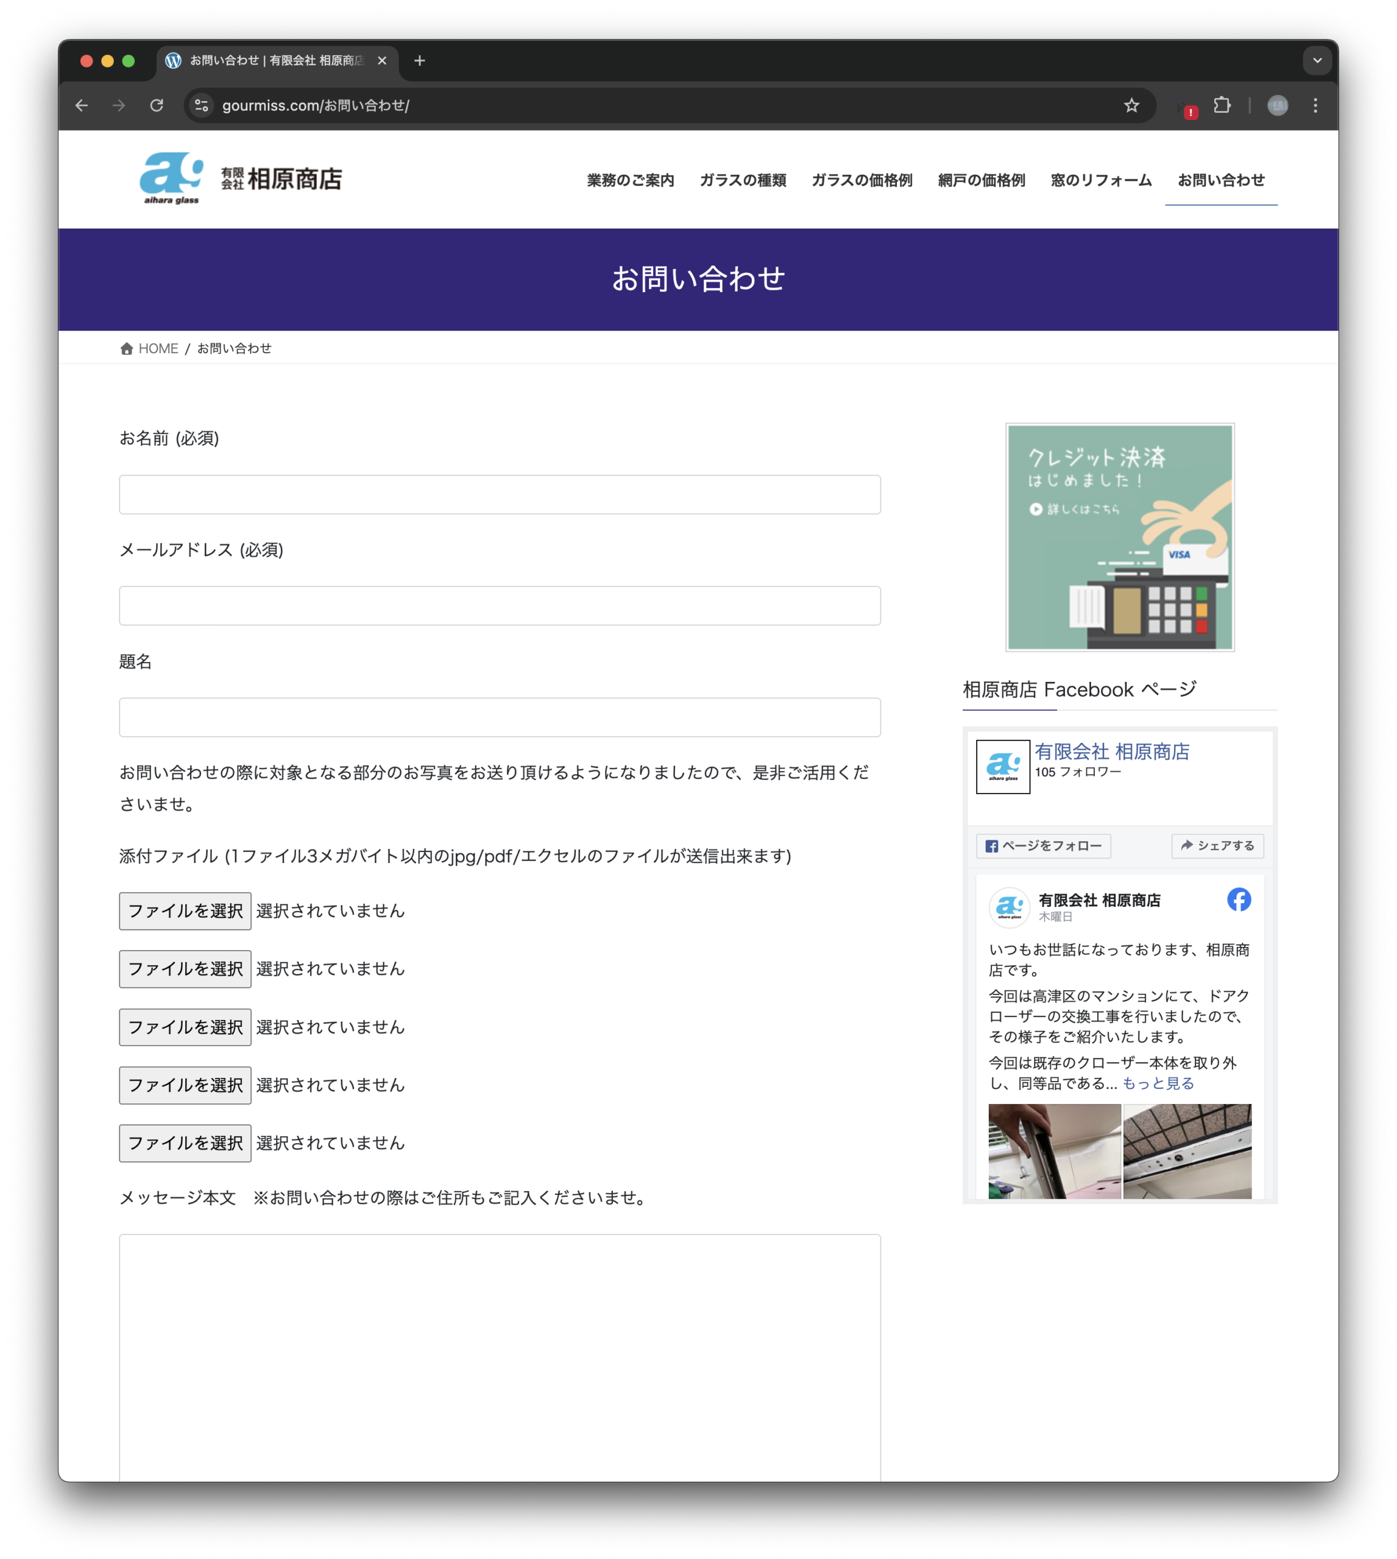1397x1559 pixels.
Task: Click the クレジット決済 banner image
Action: [1120, 537]
